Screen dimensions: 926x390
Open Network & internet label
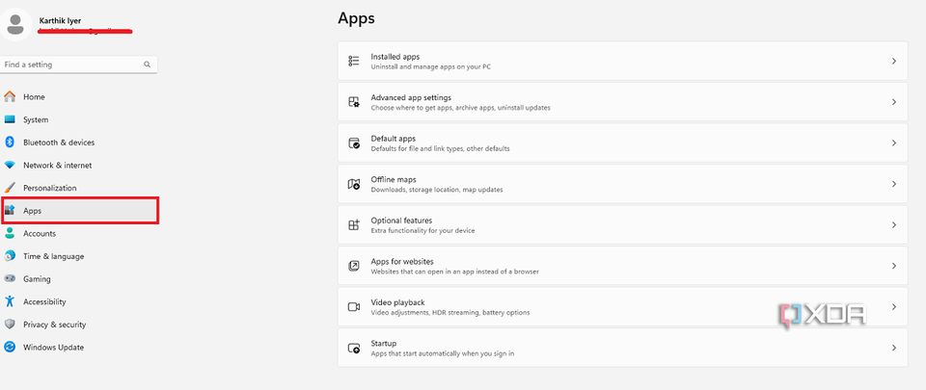[x=57, y=166]
